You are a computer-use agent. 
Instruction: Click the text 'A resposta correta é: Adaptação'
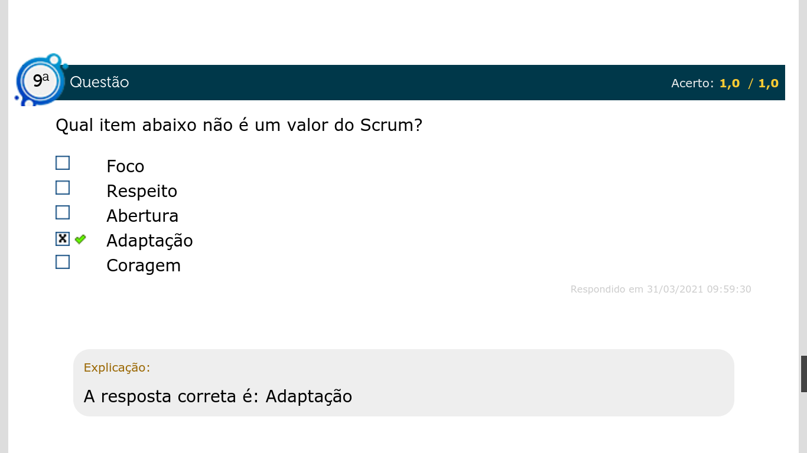tap(218, 396)
